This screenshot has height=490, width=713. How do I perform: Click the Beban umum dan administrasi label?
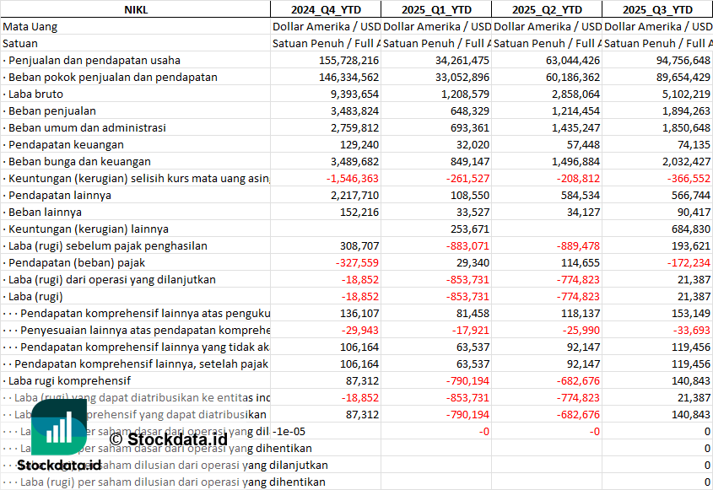[87, 127]
